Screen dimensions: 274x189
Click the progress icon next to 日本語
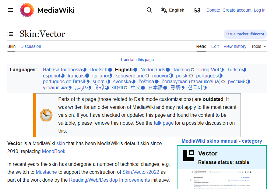coord(165,88)
